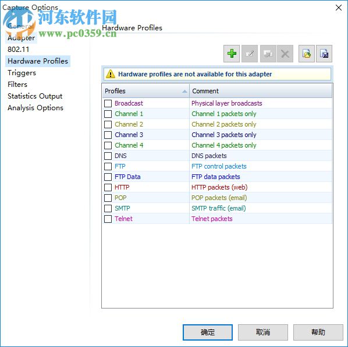
Task: Confirm with the 确定 button
Action: [208, 332]
